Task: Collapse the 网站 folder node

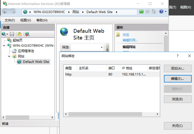Action: pyautogui.click(x=9, y=56)
